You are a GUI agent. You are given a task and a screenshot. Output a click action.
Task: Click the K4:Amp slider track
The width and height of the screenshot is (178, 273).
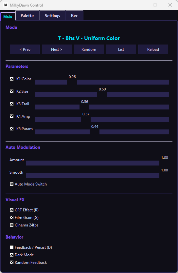click(x=102, y=119)
